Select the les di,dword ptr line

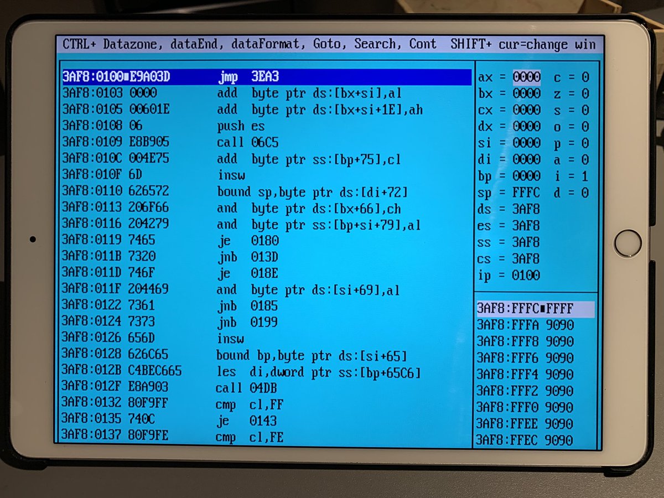coord(241,371)
